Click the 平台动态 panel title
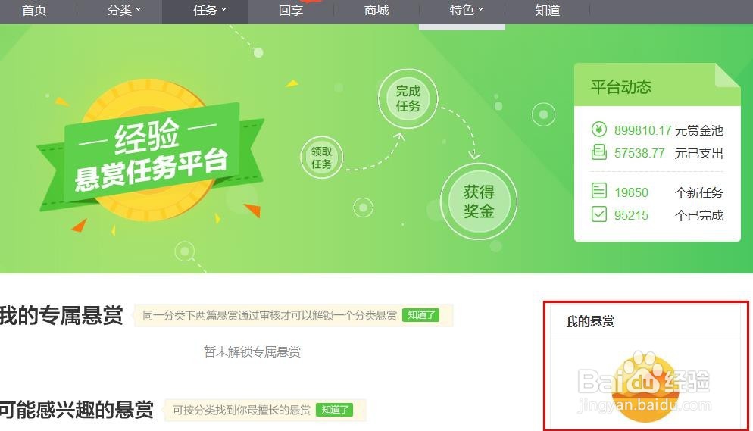This screenshot has width=753, height=431. [620, 87]
